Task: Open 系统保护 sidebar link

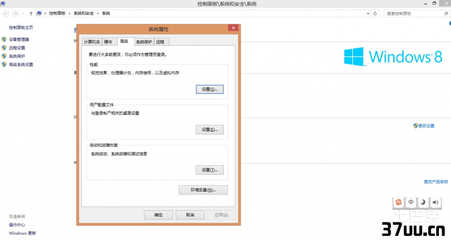Action: (x=17, y=56)
